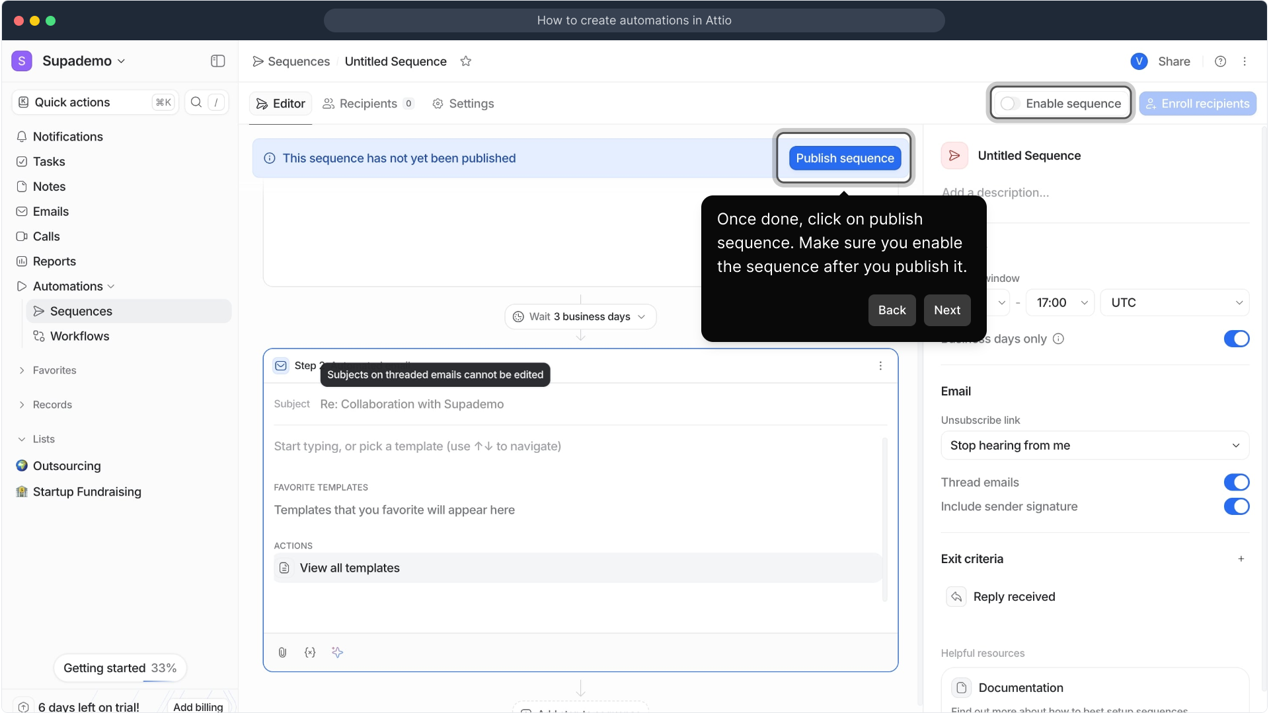Toggle Include sender signature switch
This screenshot has width=1269, height=713.
[x=1237, y=506]
